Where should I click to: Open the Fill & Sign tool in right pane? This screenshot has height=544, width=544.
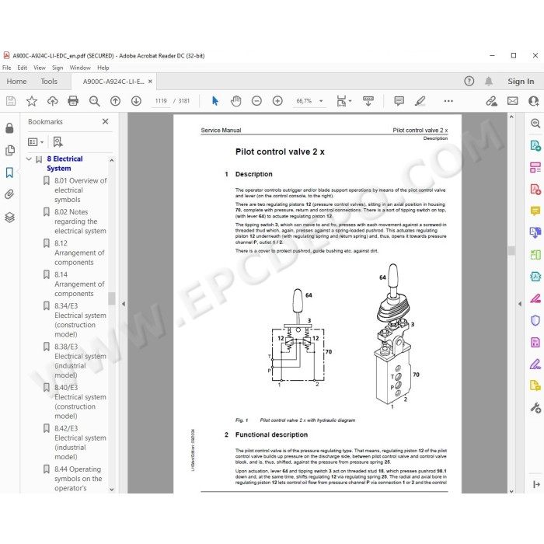pos(535,364)
